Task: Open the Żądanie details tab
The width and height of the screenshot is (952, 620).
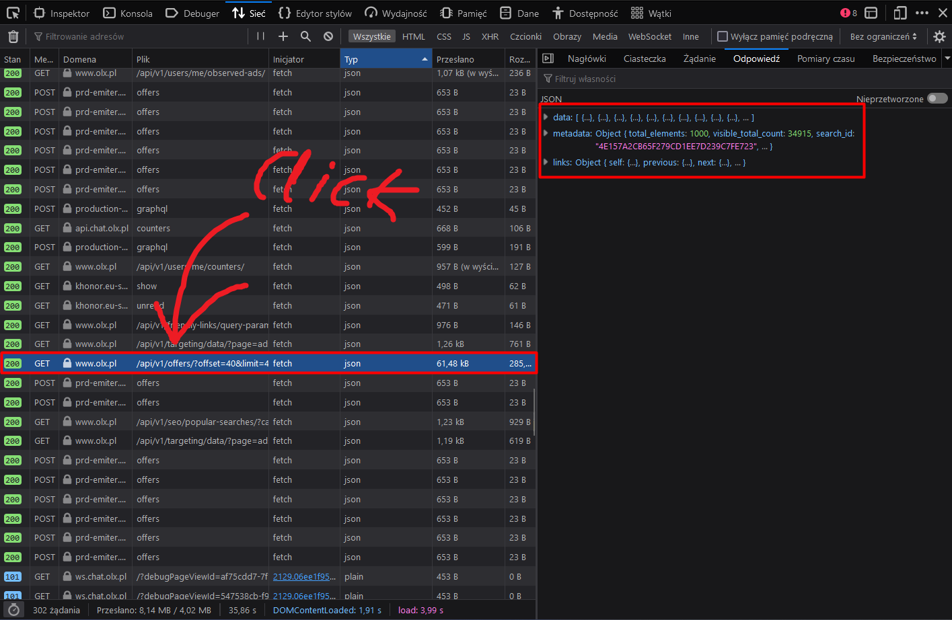Action: click(699, 59)
